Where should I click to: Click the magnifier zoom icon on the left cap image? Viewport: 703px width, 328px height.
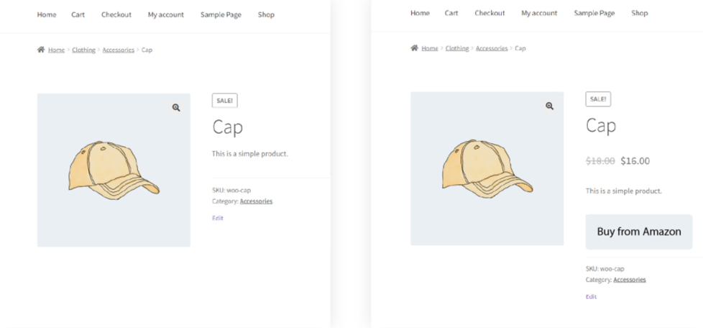point(176,108)
